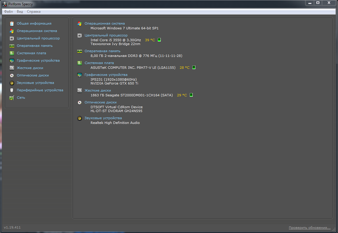
Task: Open the Операционная система heading link in summary
Action: pyautogui.click(x=104, y=23)
